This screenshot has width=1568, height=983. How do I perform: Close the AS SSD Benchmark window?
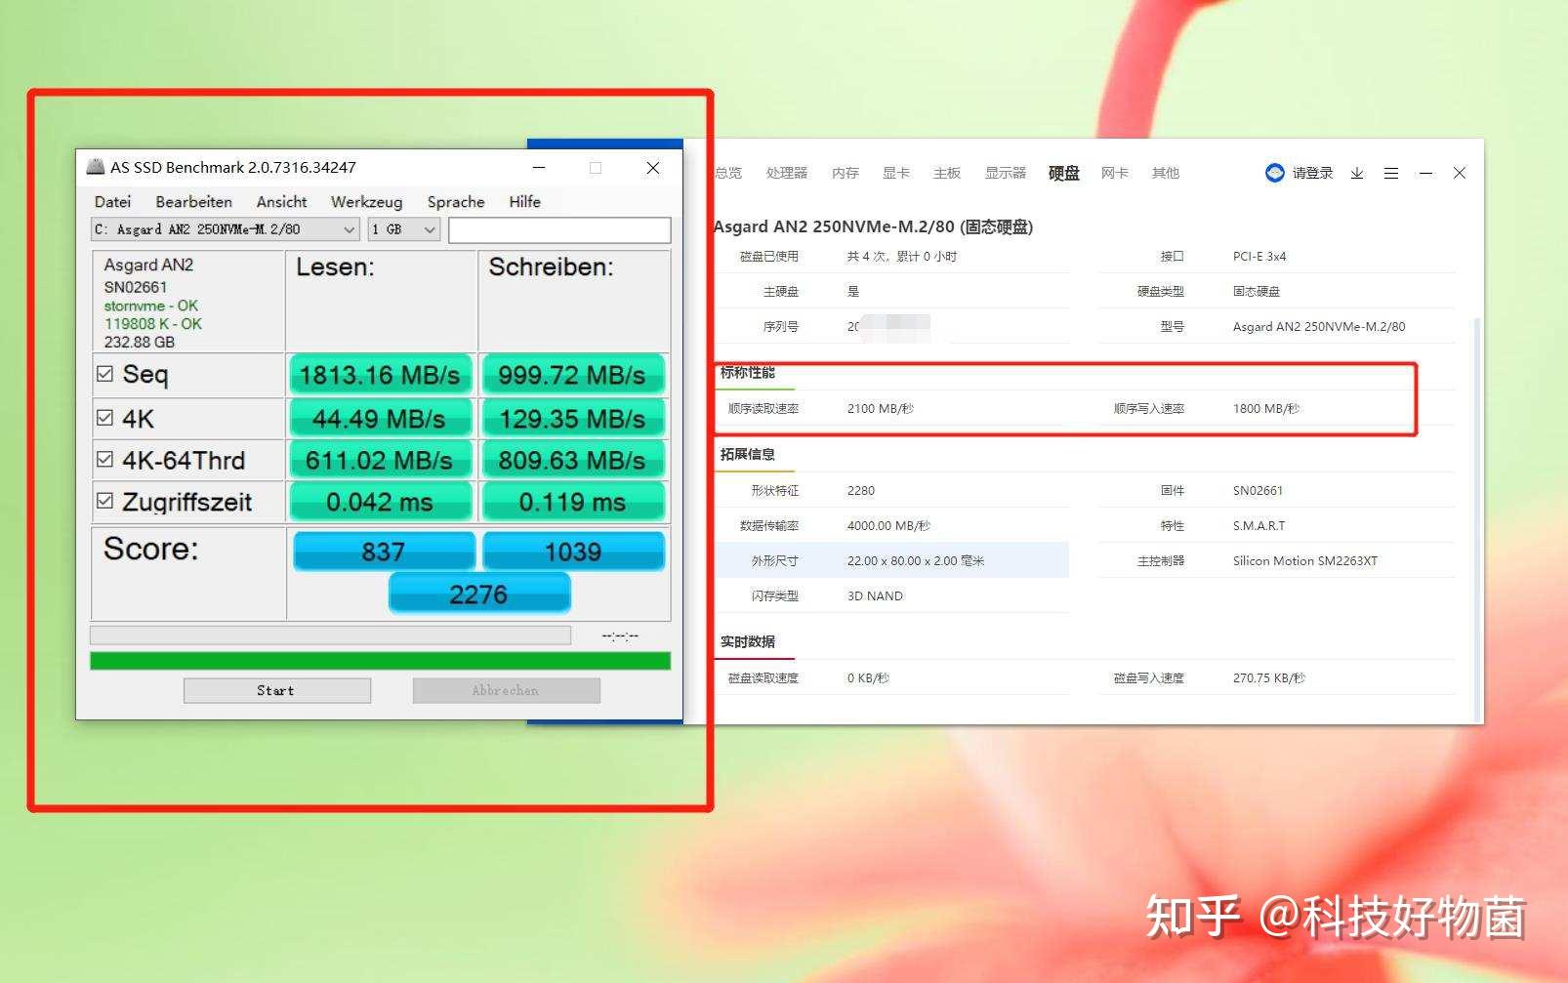(653, 168)
